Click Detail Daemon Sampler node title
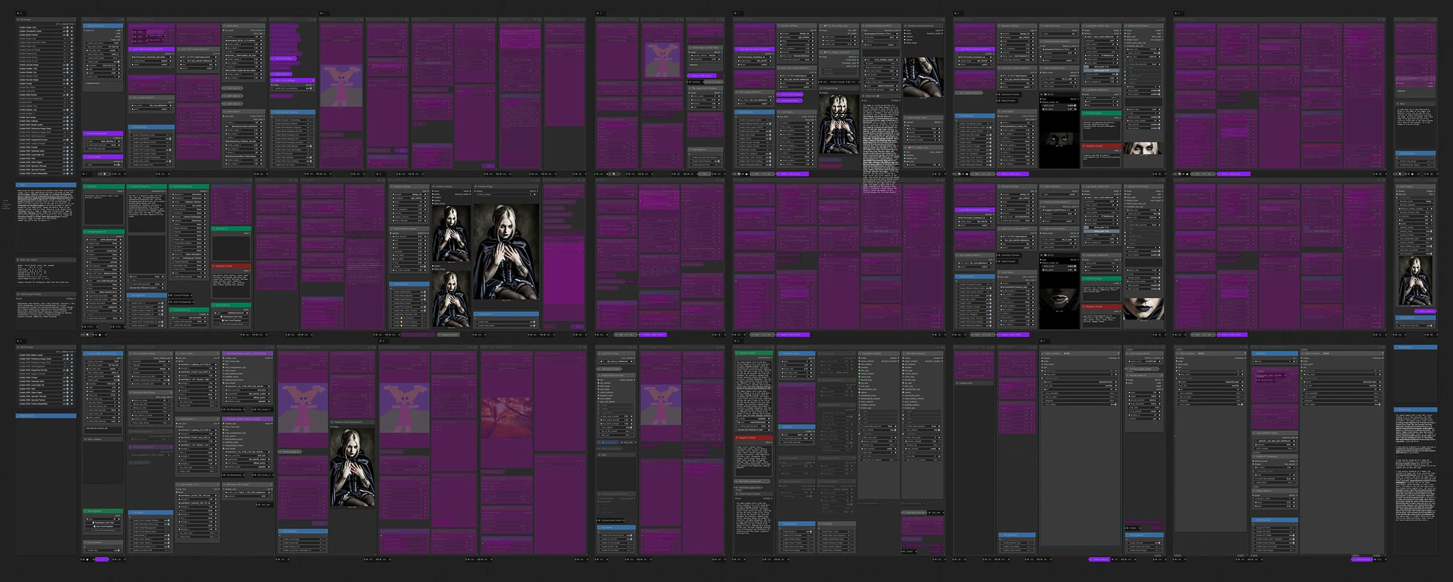The width and height of the screenshot is (1453, 582). click(x=409, y=228)
